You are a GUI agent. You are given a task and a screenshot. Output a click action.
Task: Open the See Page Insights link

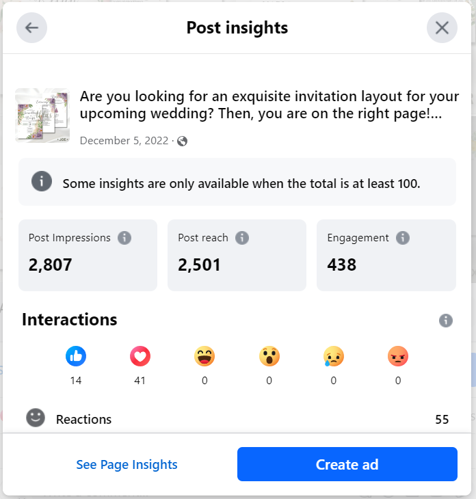[127, 465]
